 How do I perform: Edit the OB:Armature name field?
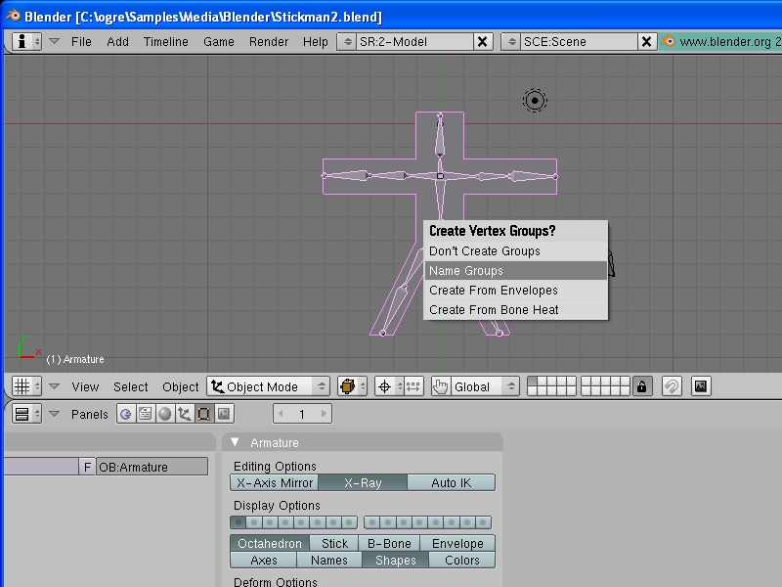pyautogui.click(x=152, y=467)
